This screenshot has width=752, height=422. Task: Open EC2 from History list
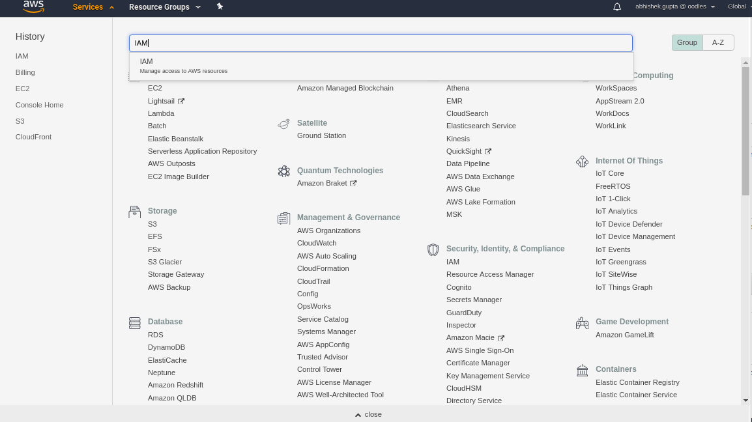(23, 89)
